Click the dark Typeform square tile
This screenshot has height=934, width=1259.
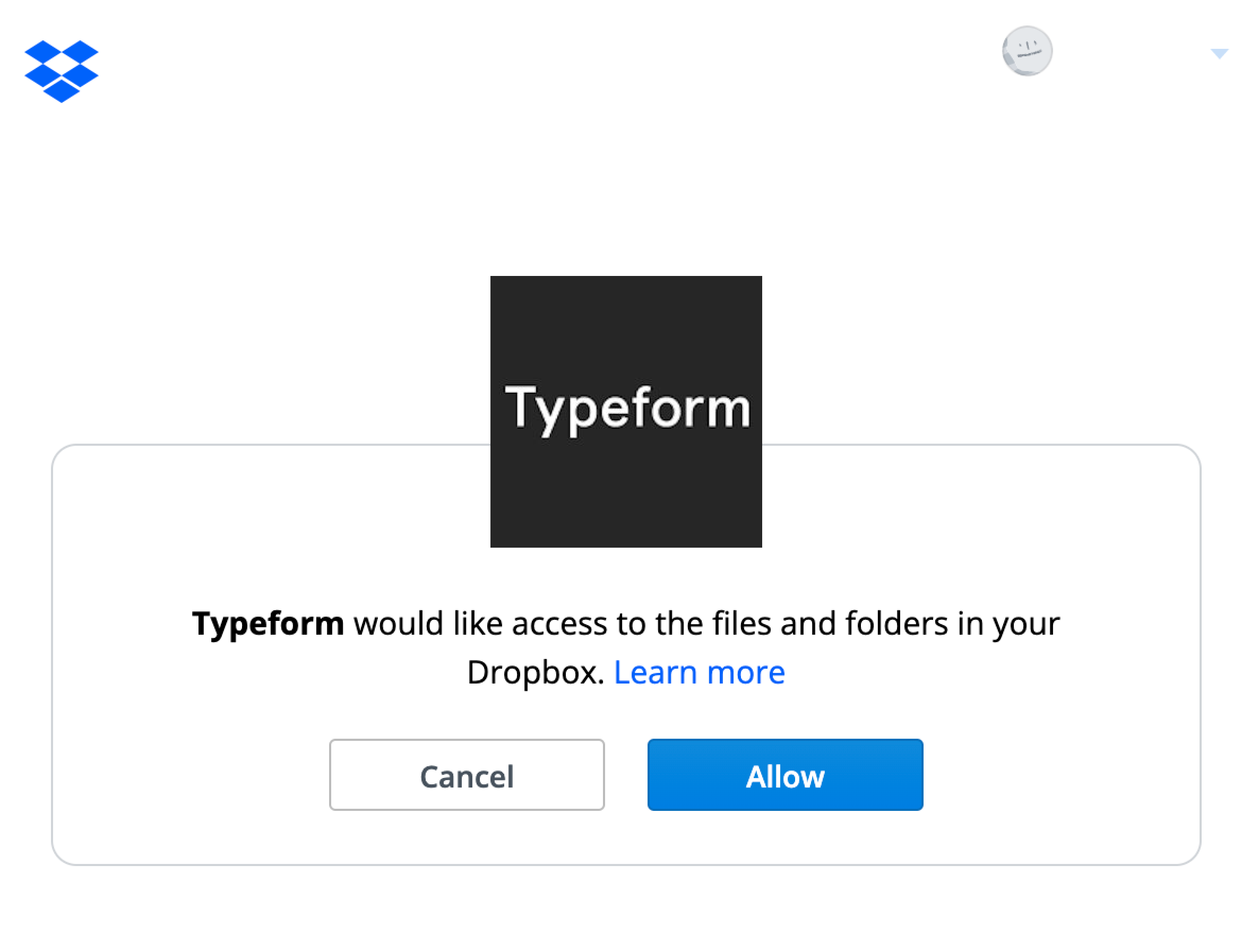pos(626,412)
